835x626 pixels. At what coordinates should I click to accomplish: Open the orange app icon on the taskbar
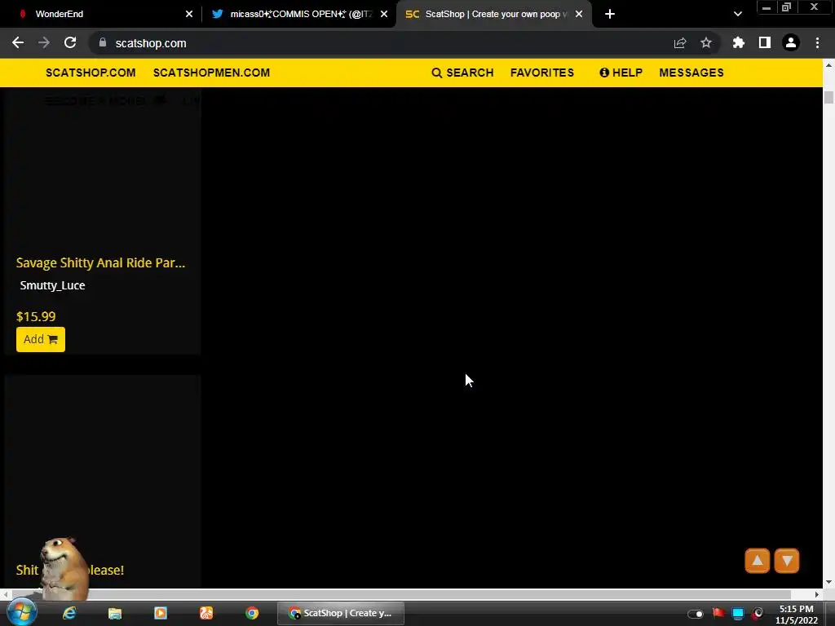click(x=206, y=613)
